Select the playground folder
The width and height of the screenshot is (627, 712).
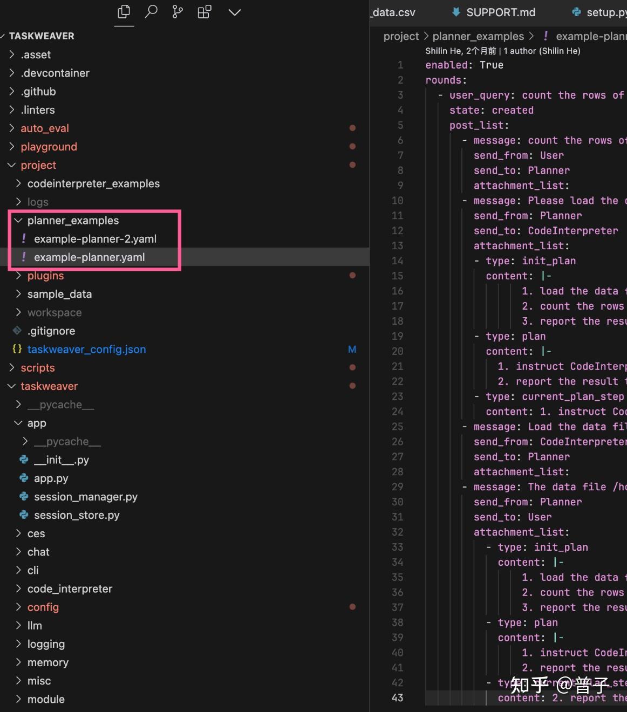coord(49,147)
